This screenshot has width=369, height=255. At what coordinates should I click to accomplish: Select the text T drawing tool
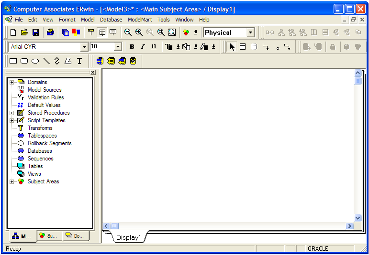(x=79, y=61)
